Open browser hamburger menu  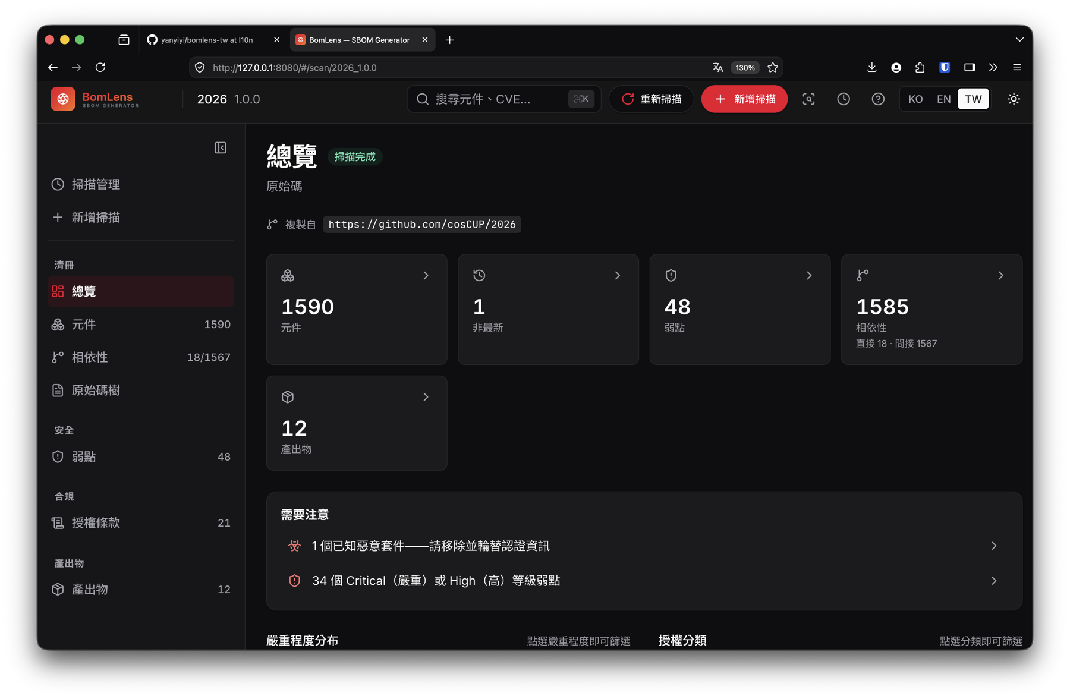[x=1017, y=67]
